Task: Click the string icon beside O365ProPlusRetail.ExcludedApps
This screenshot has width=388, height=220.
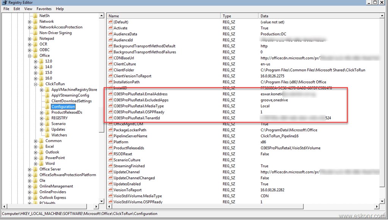Action: (x=110, y=100)
